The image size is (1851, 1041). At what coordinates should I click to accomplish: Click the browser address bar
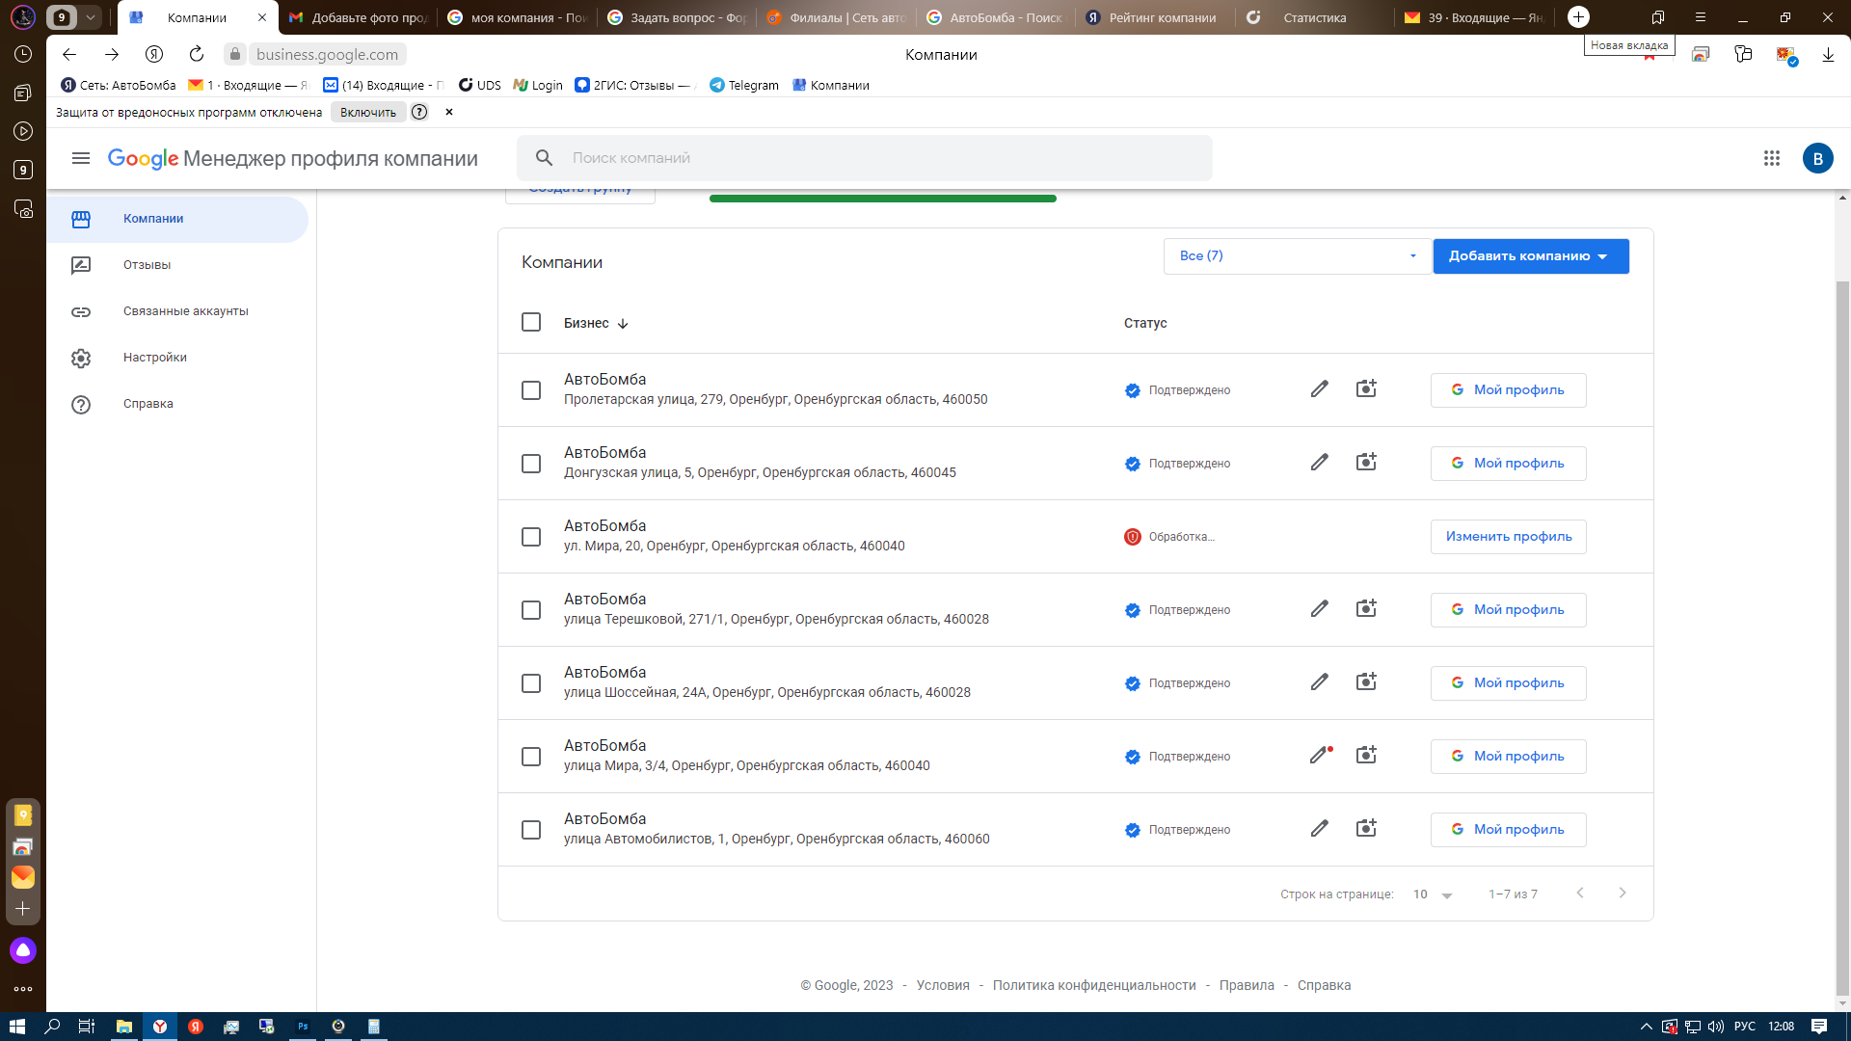point(327,55)
